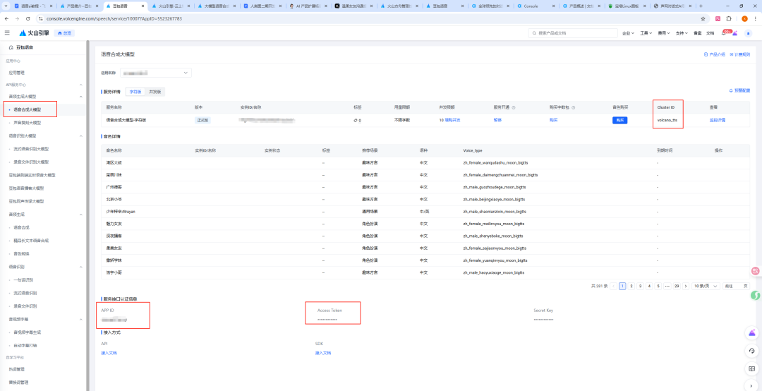
Task: Open the 产品介绍 link
Action: (714, 54)
